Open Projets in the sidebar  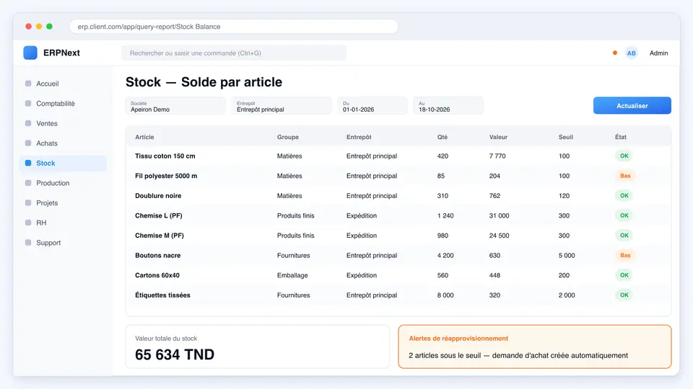point(64,203)
